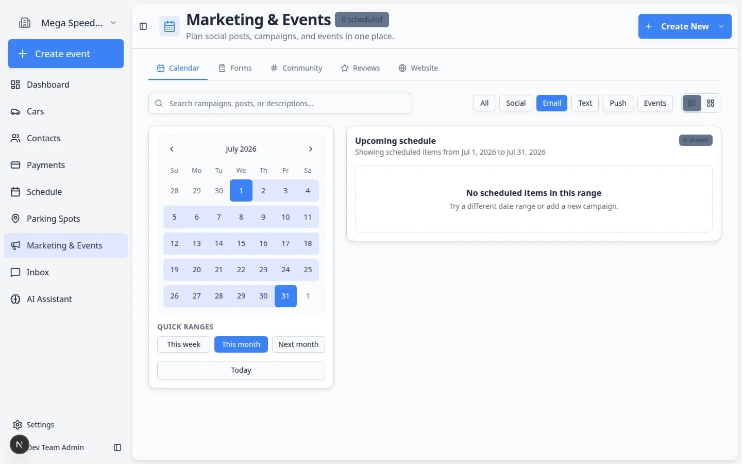Click the Today button
742x464 pixels.
click(241, 370)
